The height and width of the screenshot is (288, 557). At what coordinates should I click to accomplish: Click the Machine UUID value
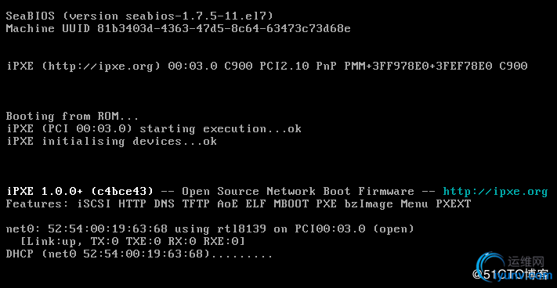click(224, 28)
